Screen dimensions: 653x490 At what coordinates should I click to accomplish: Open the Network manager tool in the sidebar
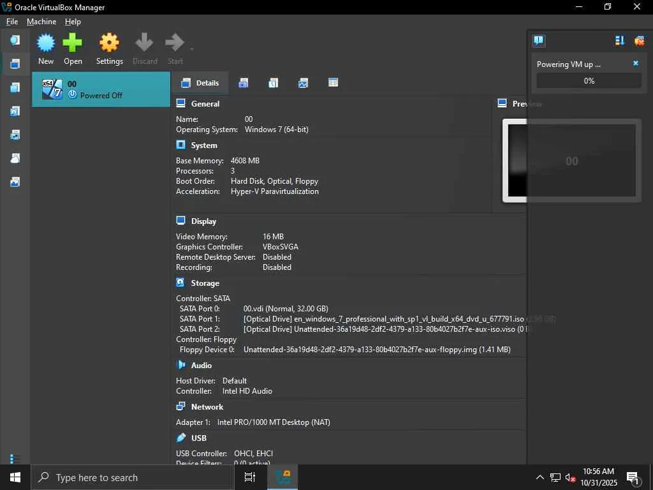point(15,135)
